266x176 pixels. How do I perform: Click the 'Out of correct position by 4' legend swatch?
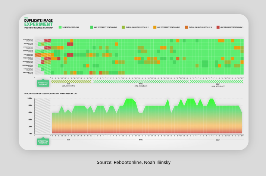[x=186, y=27]
